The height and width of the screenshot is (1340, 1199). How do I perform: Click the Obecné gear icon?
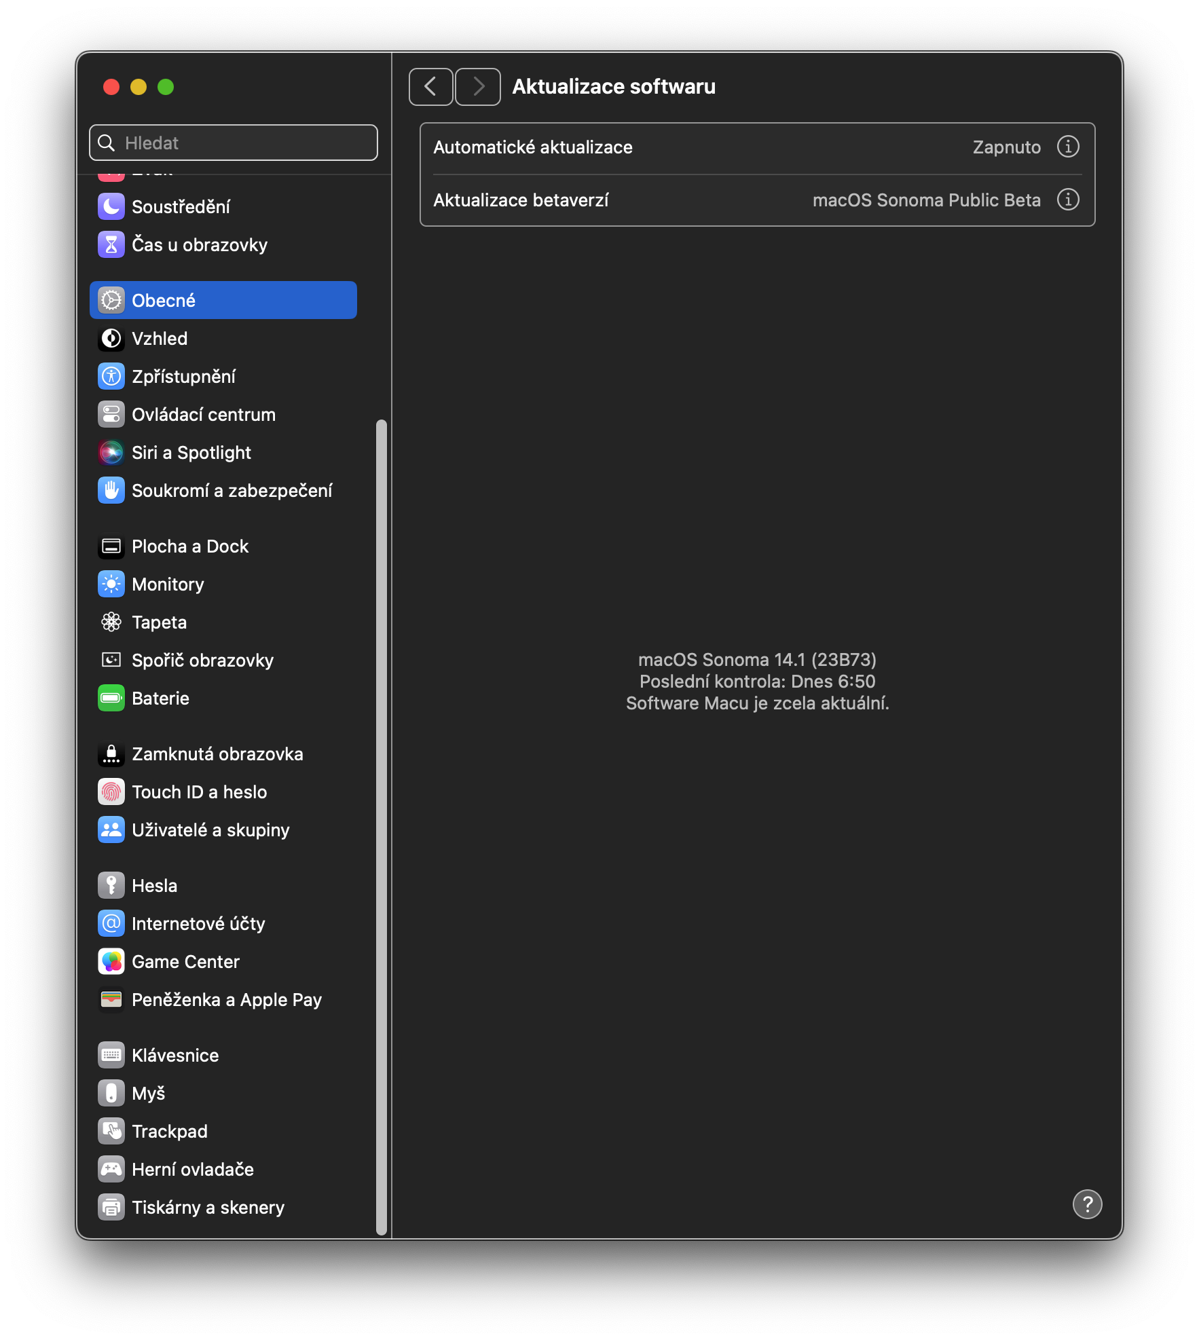click(x=111, y=300)
